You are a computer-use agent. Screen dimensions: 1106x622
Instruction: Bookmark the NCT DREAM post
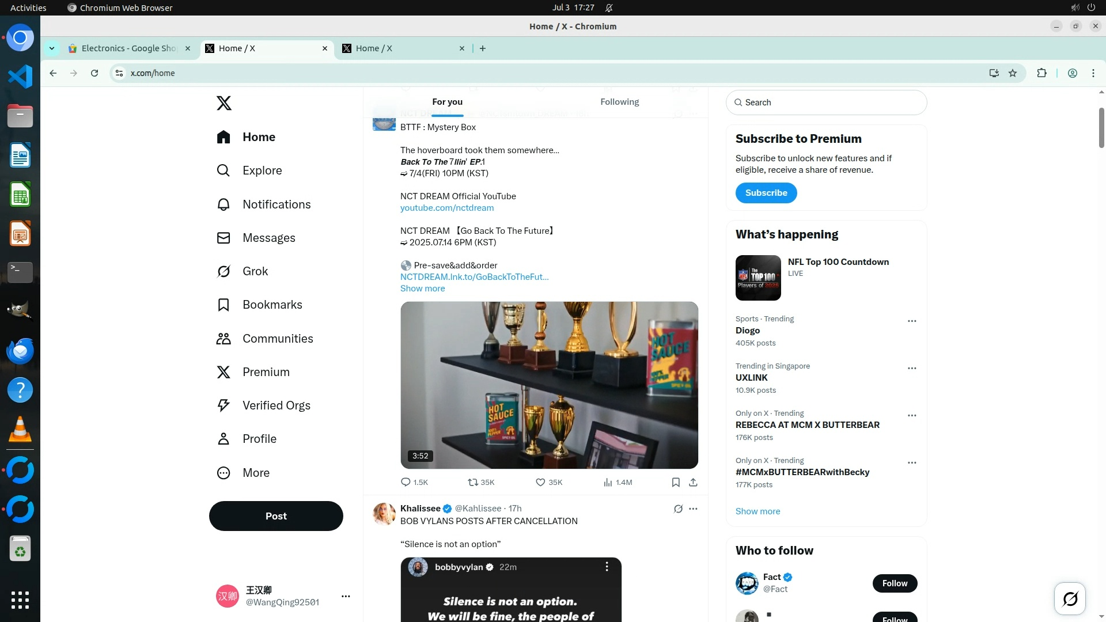[x=676, y=483]
